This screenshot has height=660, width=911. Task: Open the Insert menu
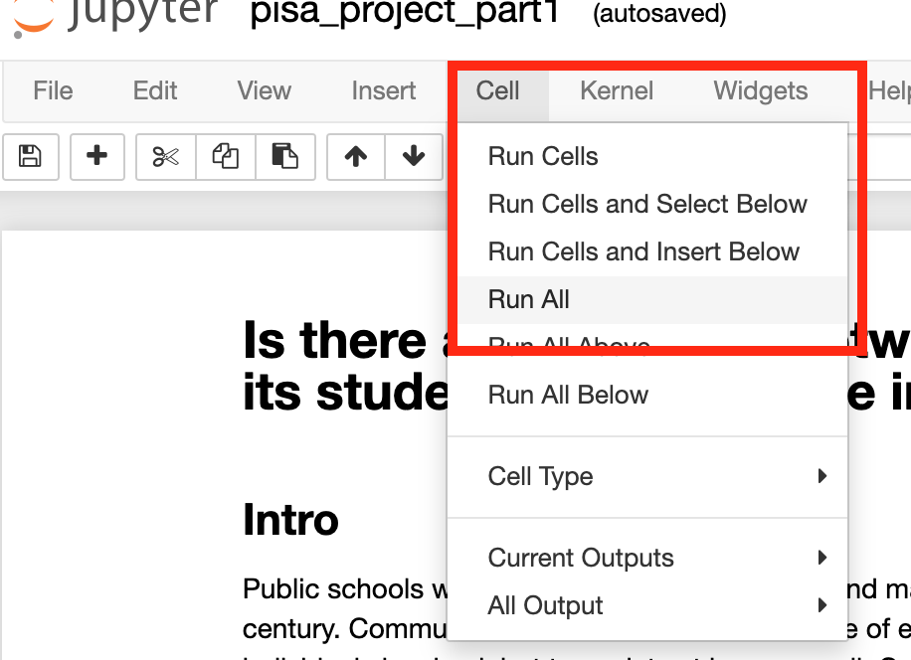[384, 91]
